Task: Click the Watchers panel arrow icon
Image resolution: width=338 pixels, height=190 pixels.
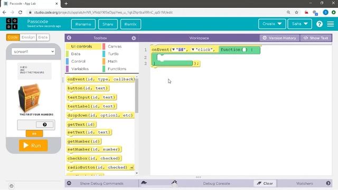Action: 328,183
